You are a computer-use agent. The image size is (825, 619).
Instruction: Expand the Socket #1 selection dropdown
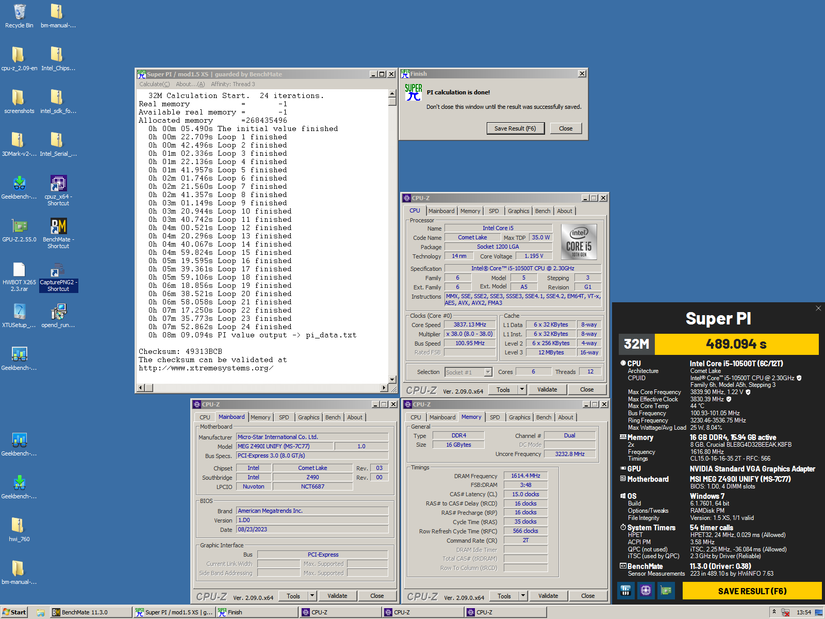488,372
